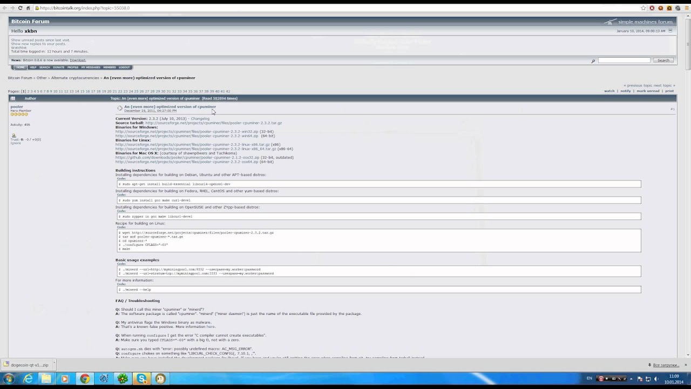
Task: Click the first red extension icon in the toolbar
Action: tap(652, 8)
